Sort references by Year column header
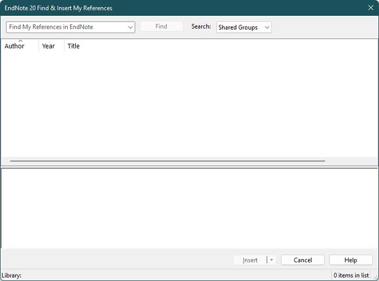The image size is (379, 281). [51, 45]
